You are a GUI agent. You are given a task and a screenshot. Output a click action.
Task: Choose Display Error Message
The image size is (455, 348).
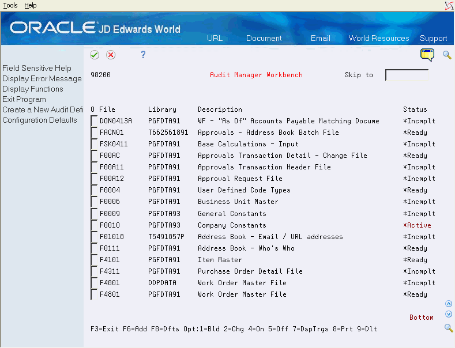[x=42, y=78]
